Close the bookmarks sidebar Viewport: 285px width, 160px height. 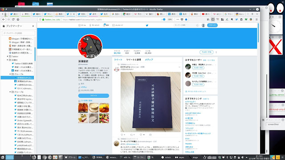tap(33, 26)
